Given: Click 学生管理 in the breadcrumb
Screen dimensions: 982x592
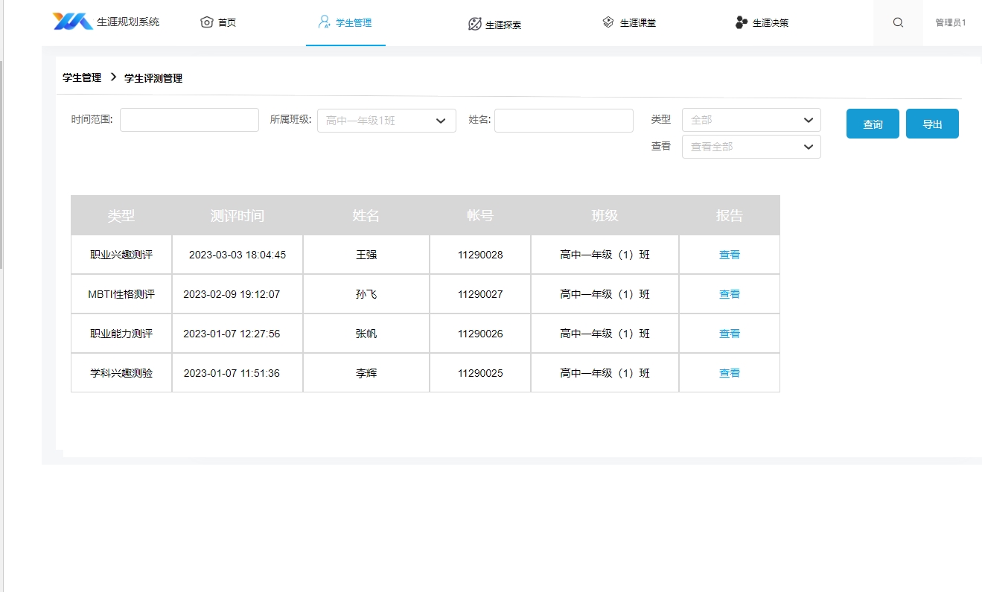Looking at the screenshot, I should pos(82,77).
